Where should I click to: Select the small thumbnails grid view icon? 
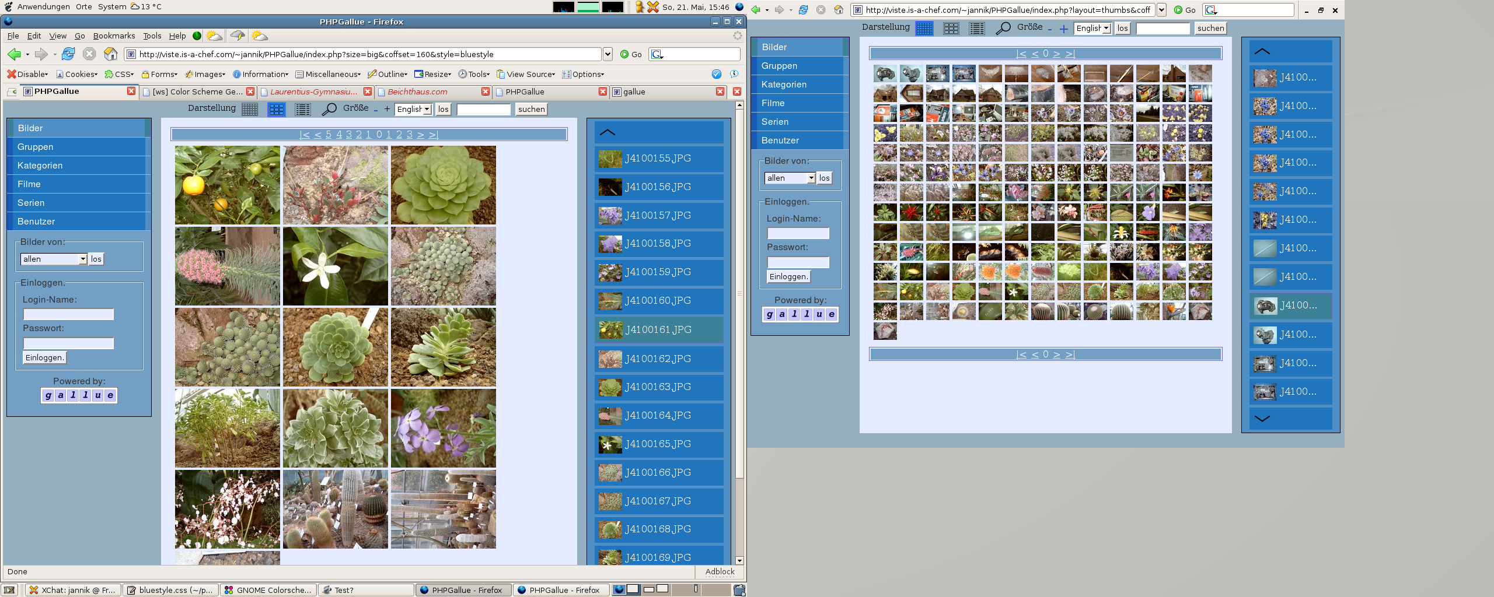250,109
